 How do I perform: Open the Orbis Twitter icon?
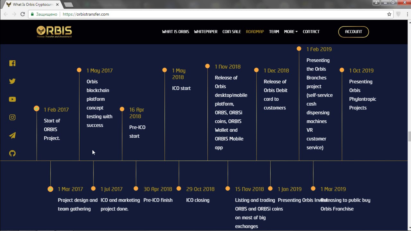(x=12, y=81)
